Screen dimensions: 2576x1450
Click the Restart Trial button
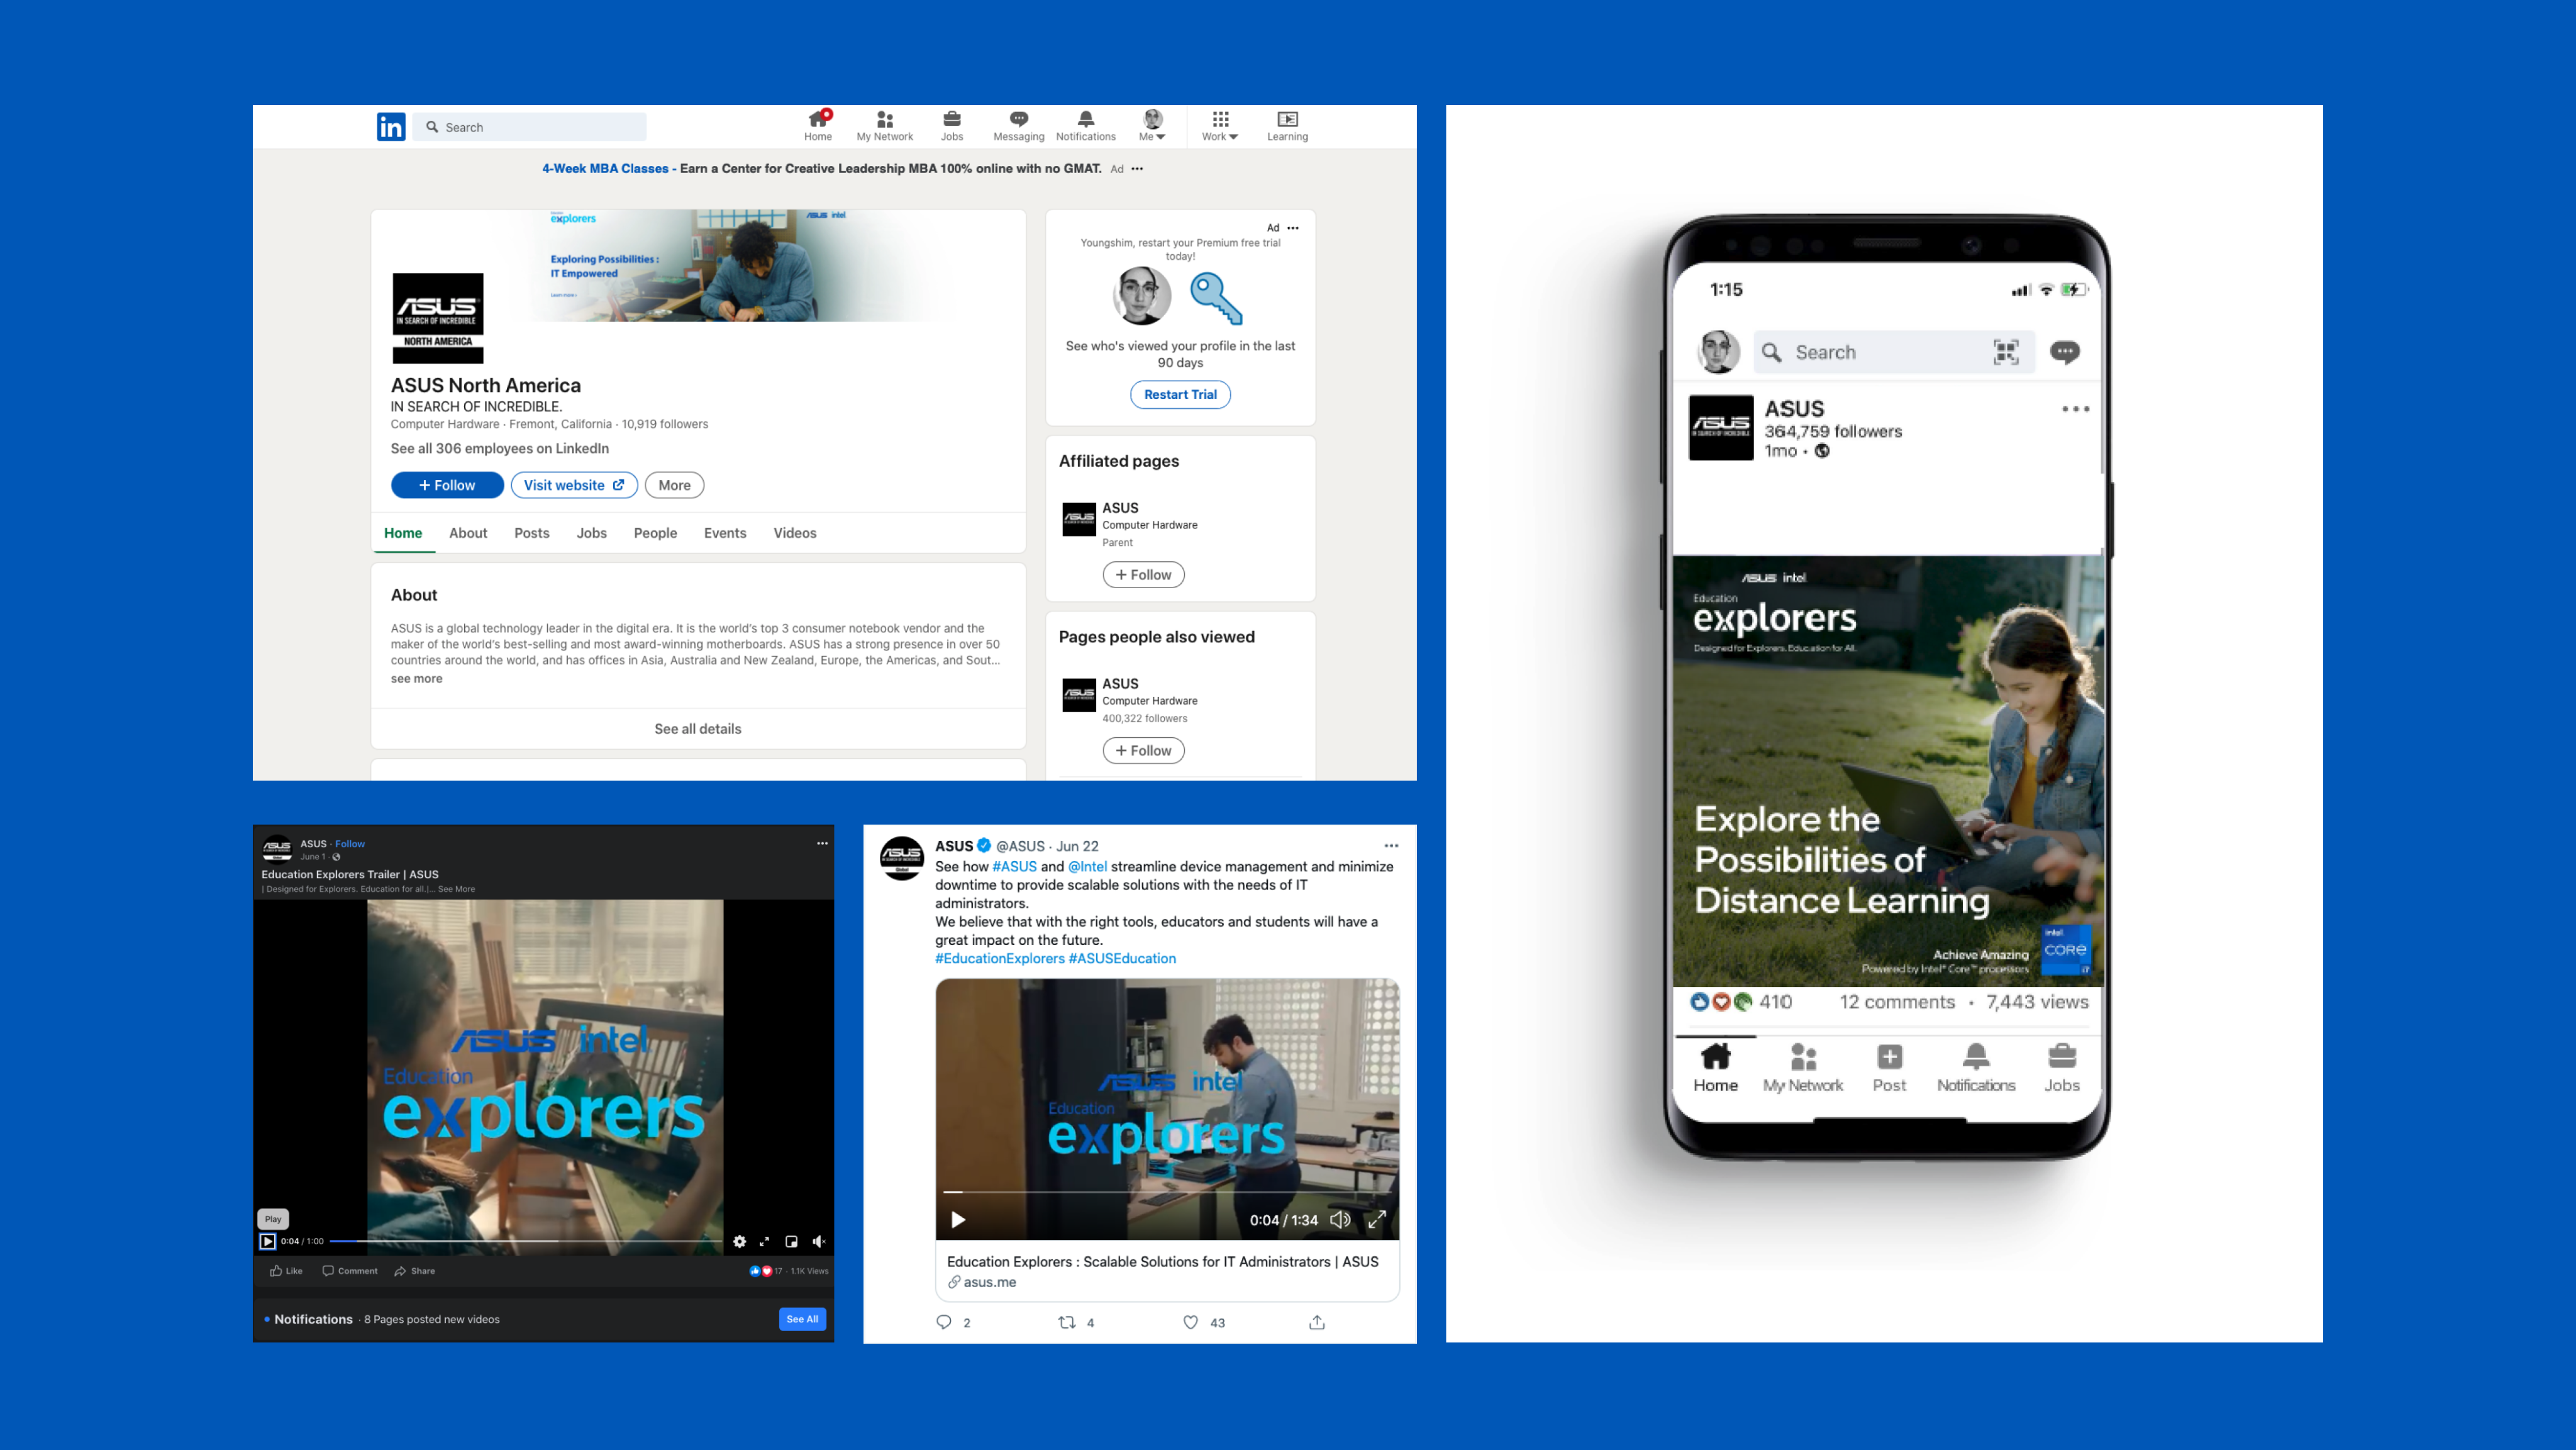click(x=1180, y=394)
